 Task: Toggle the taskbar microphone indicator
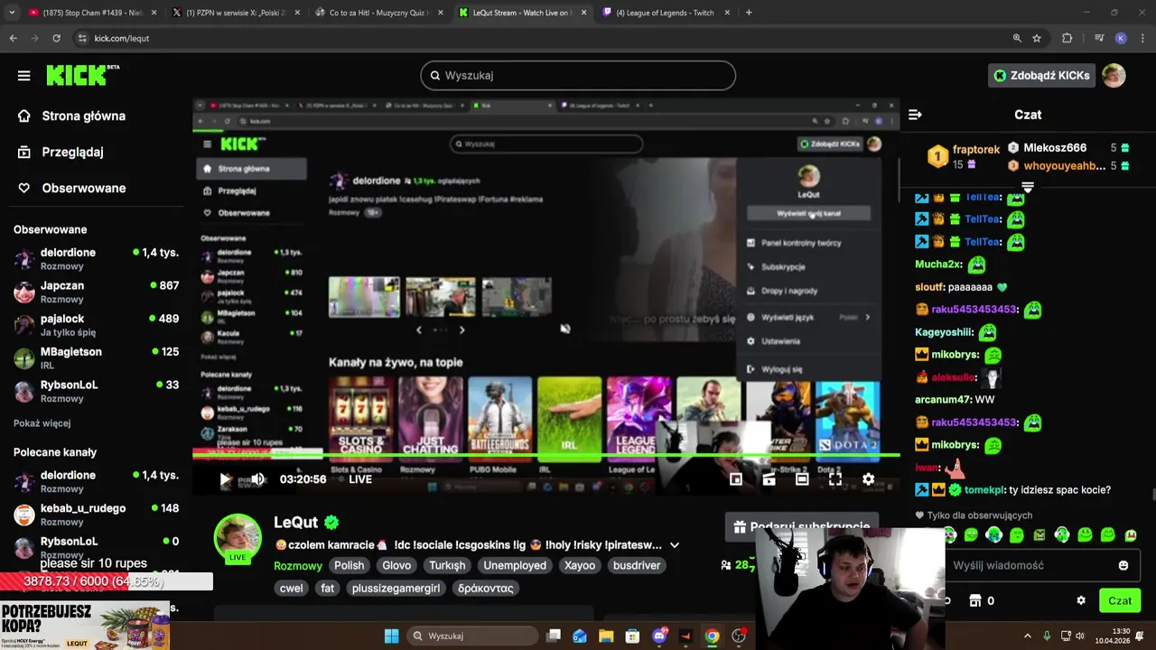click(1047, 636)
